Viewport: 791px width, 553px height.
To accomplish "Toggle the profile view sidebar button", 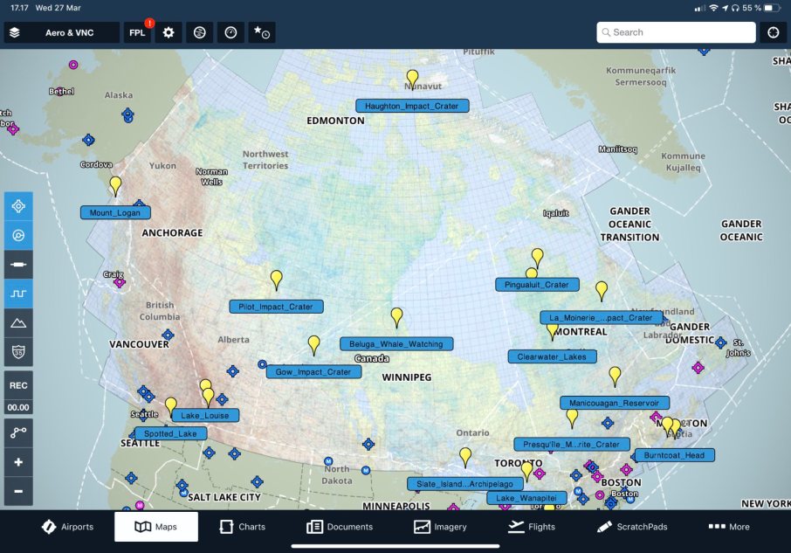I will coord(18,294).
